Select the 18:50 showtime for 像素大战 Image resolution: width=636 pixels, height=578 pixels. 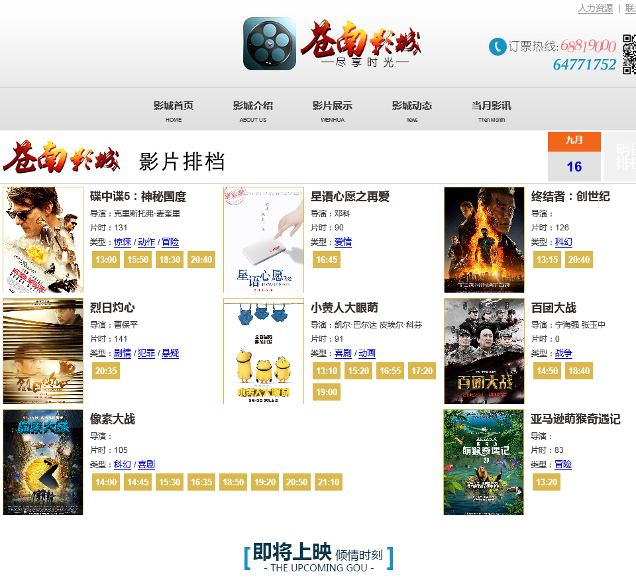point(233,482)
